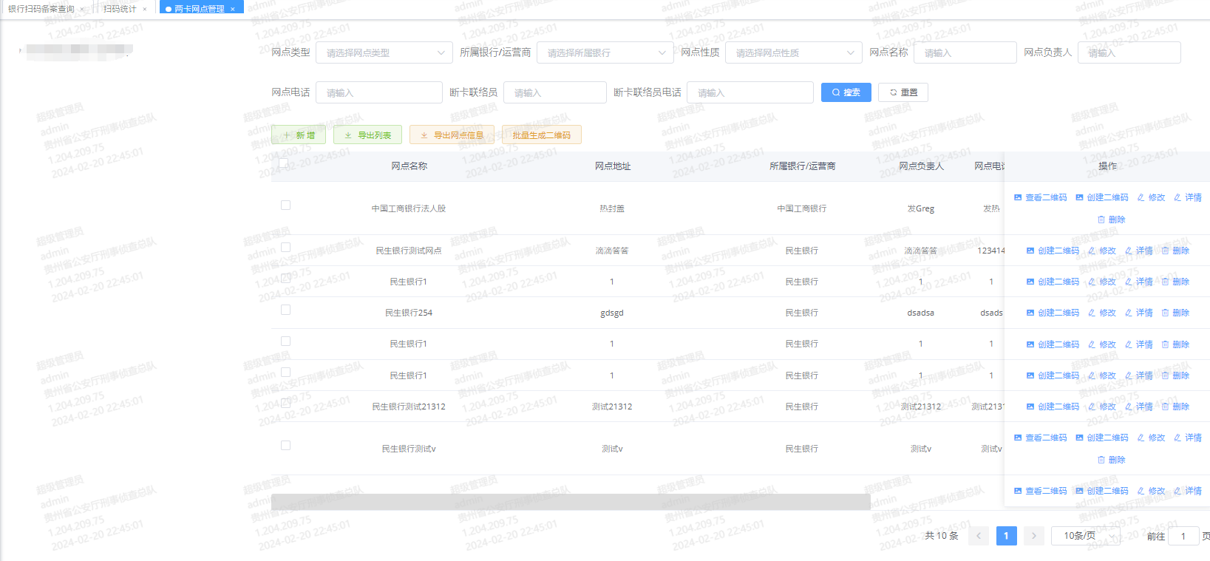Click the 所属银行/运营商 column header
This screenshot has height=561, width=1210.
[802, 166]
